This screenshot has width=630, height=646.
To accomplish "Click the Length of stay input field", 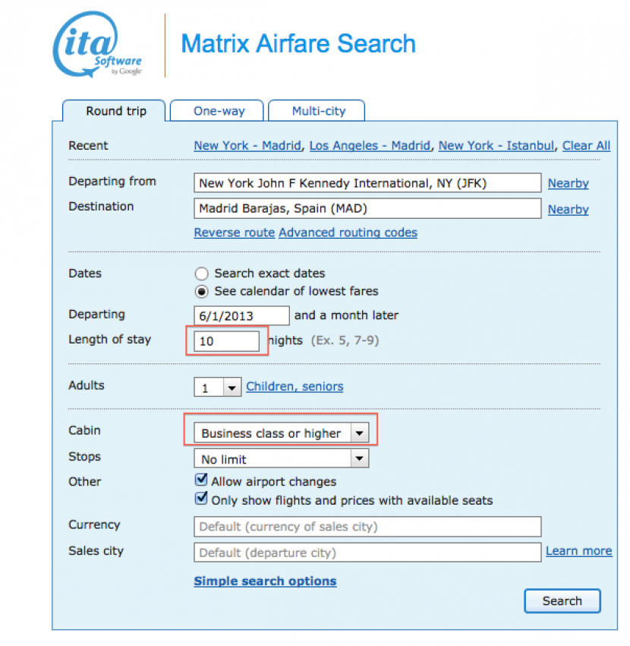I will coord(226,341).
